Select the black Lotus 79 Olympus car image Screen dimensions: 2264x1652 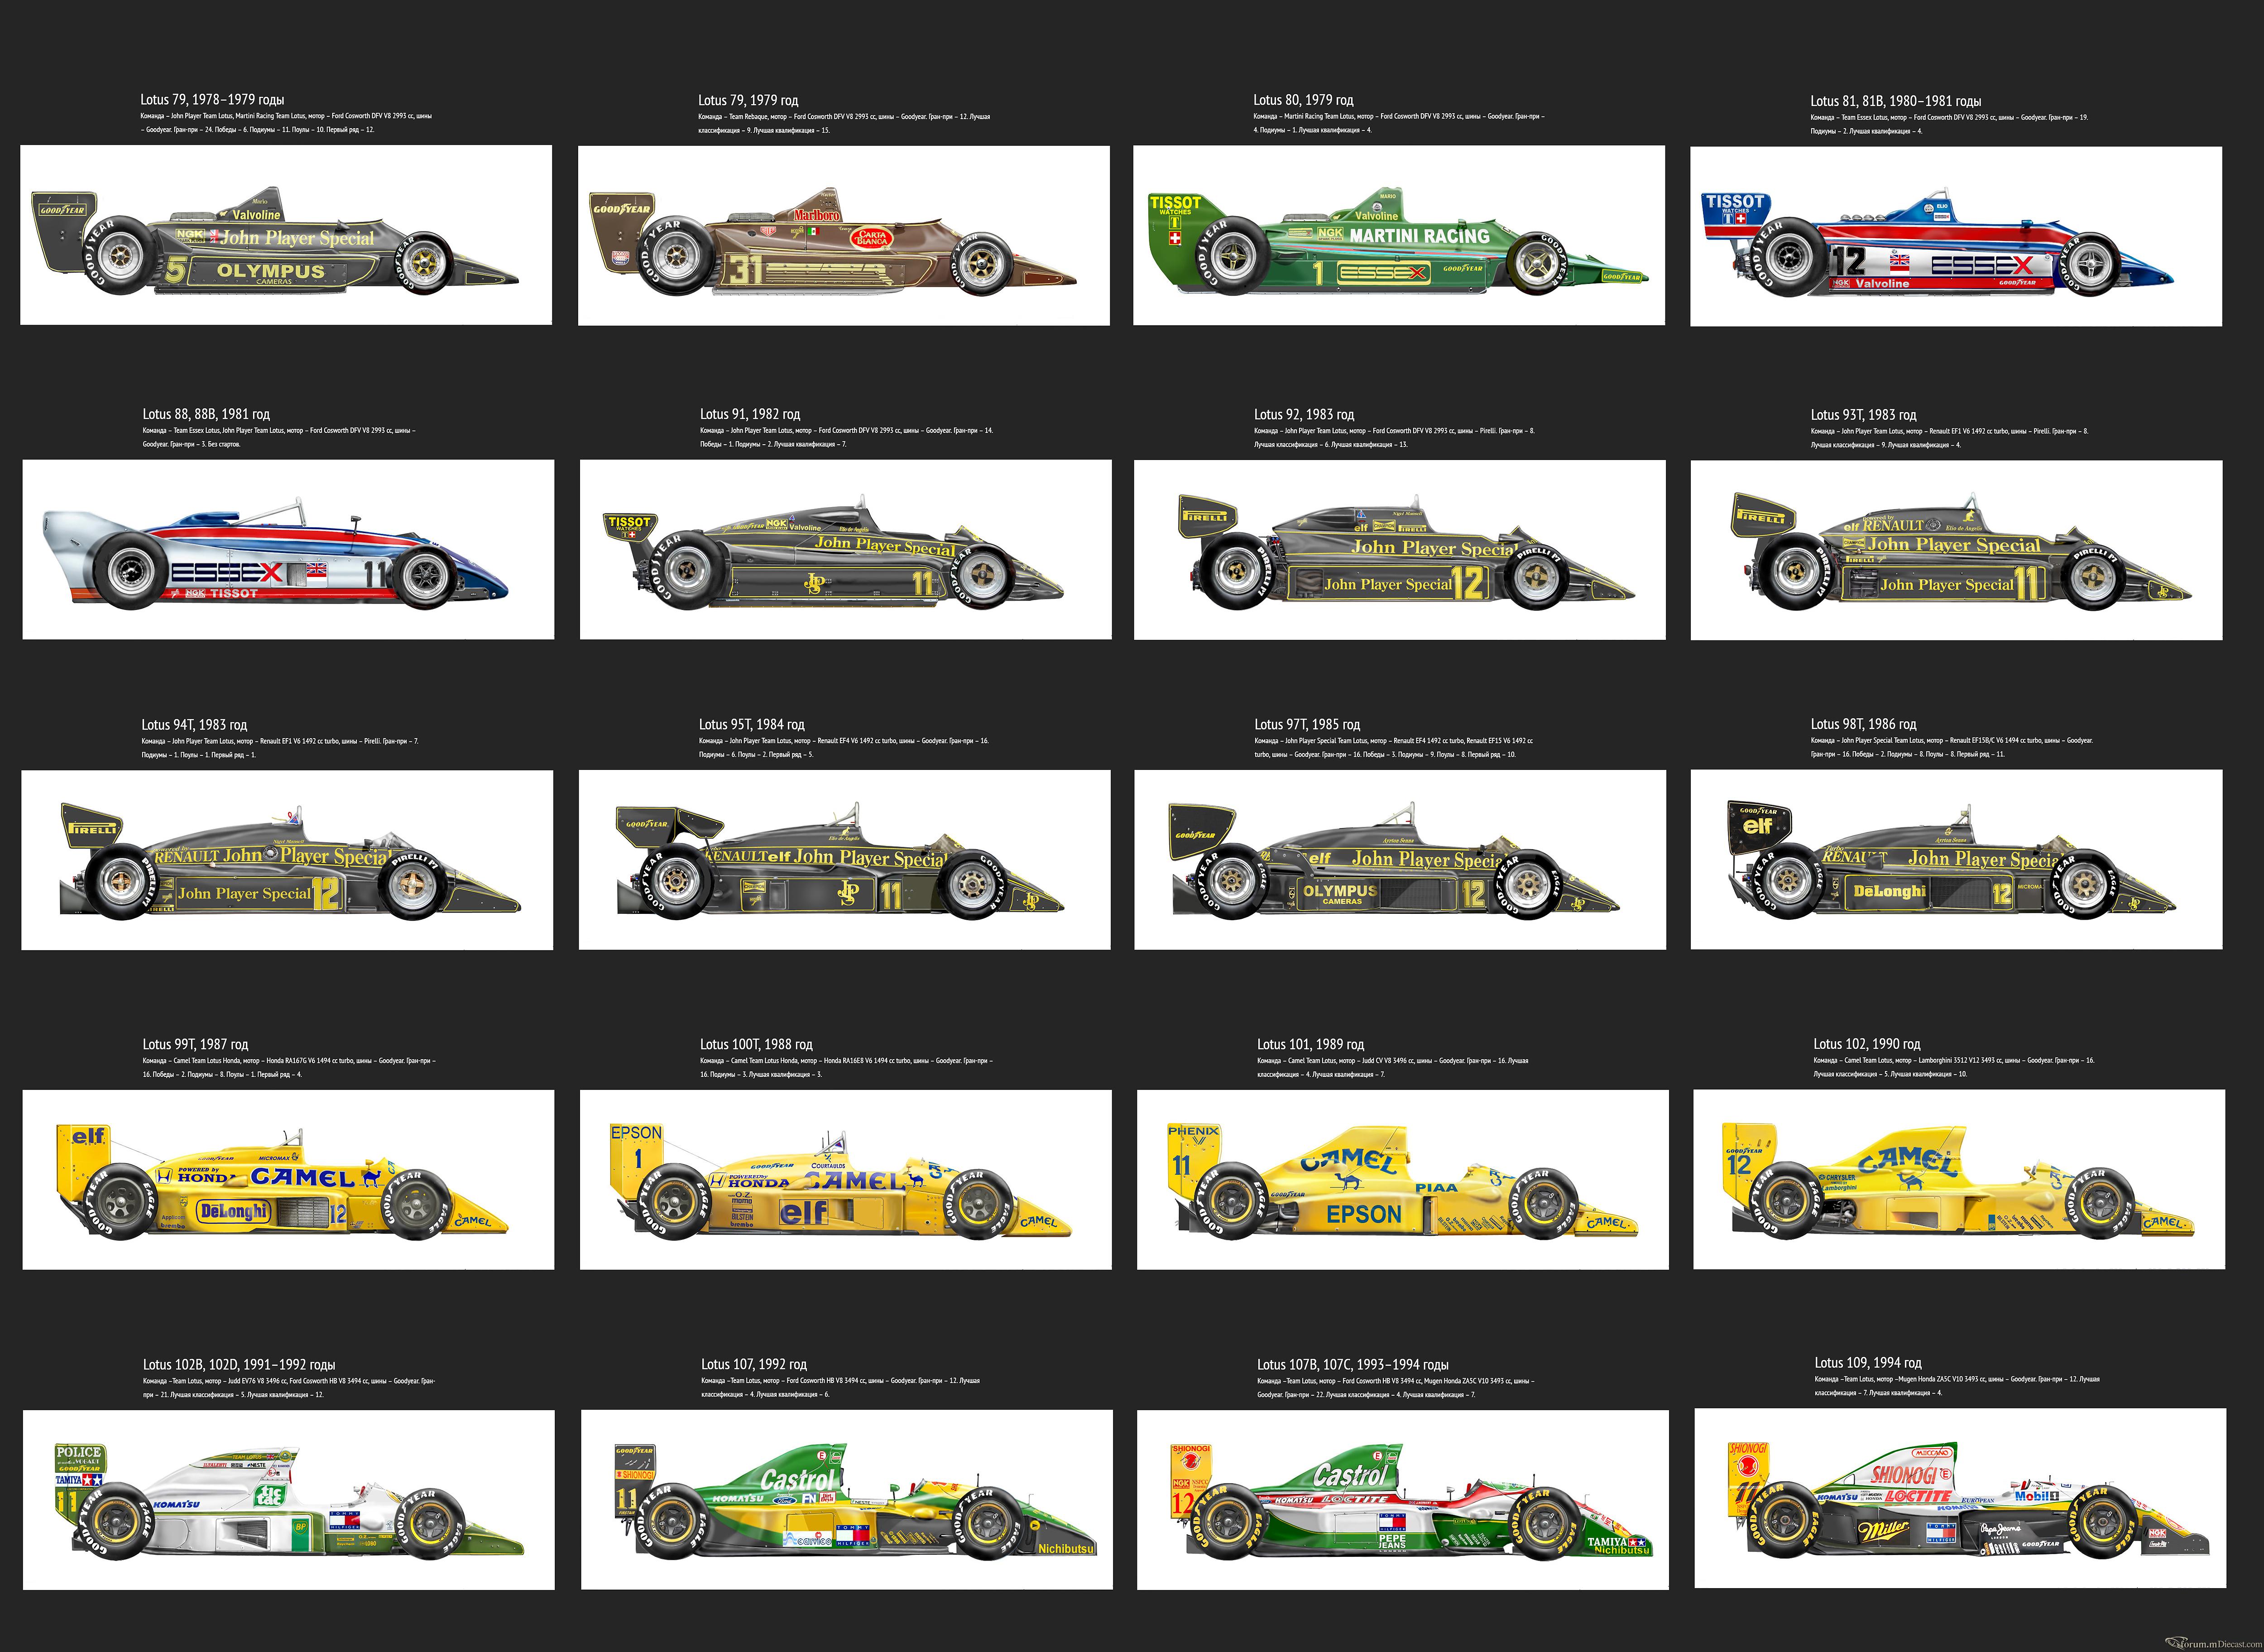[x=286, y=235]
